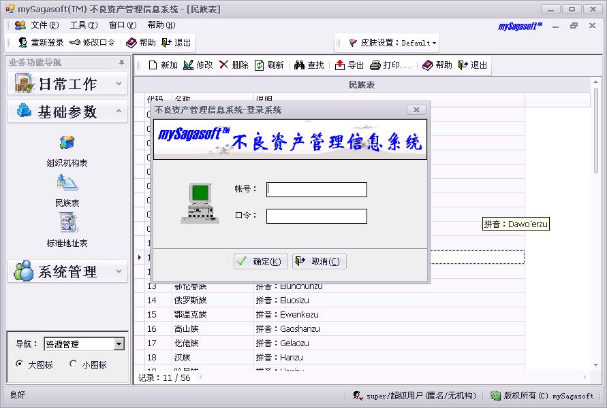The height and width of the screenshot is (408, 607).
Task: Click 确定(K) in login dialog
Action: point(260,262)
